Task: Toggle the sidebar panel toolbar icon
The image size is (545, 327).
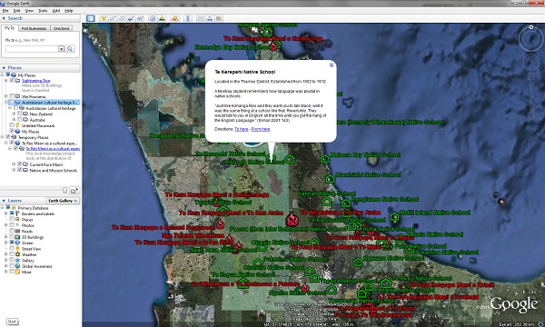Action: [x=90, y=18]
